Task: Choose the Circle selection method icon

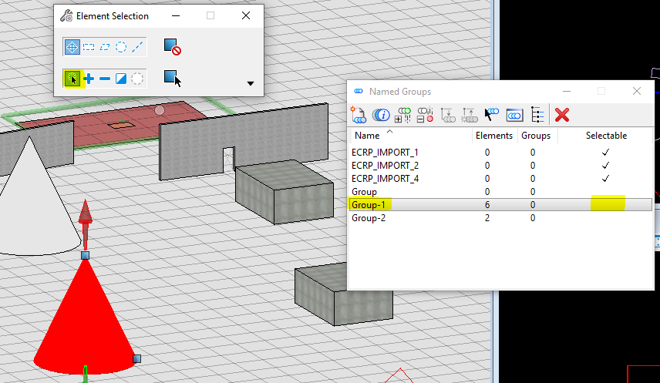Action: (121, 47)
